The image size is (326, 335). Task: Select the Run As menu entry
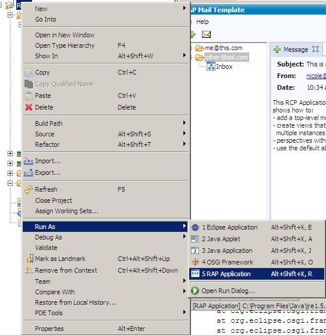[105, 227]
